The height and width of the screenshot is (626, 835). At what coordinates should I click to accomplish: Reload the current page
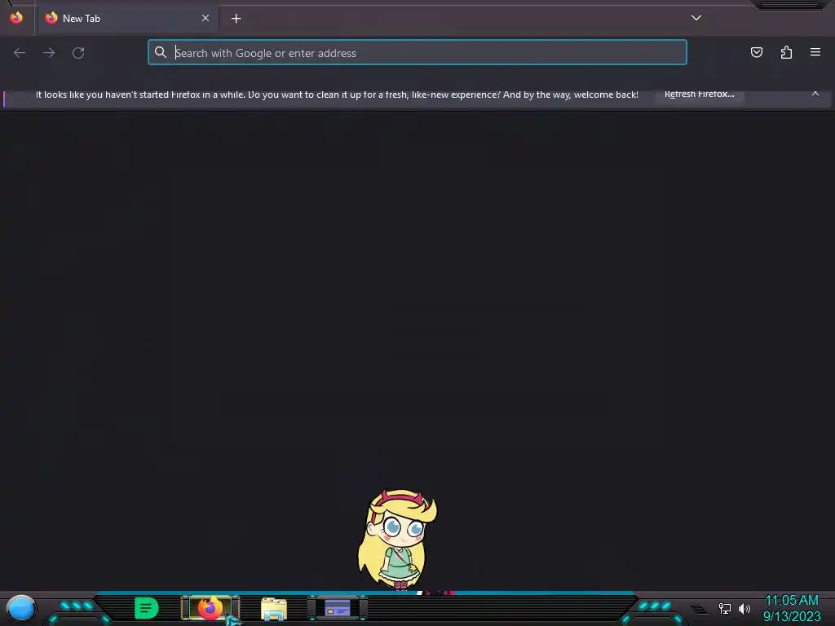tap(78, 53)
